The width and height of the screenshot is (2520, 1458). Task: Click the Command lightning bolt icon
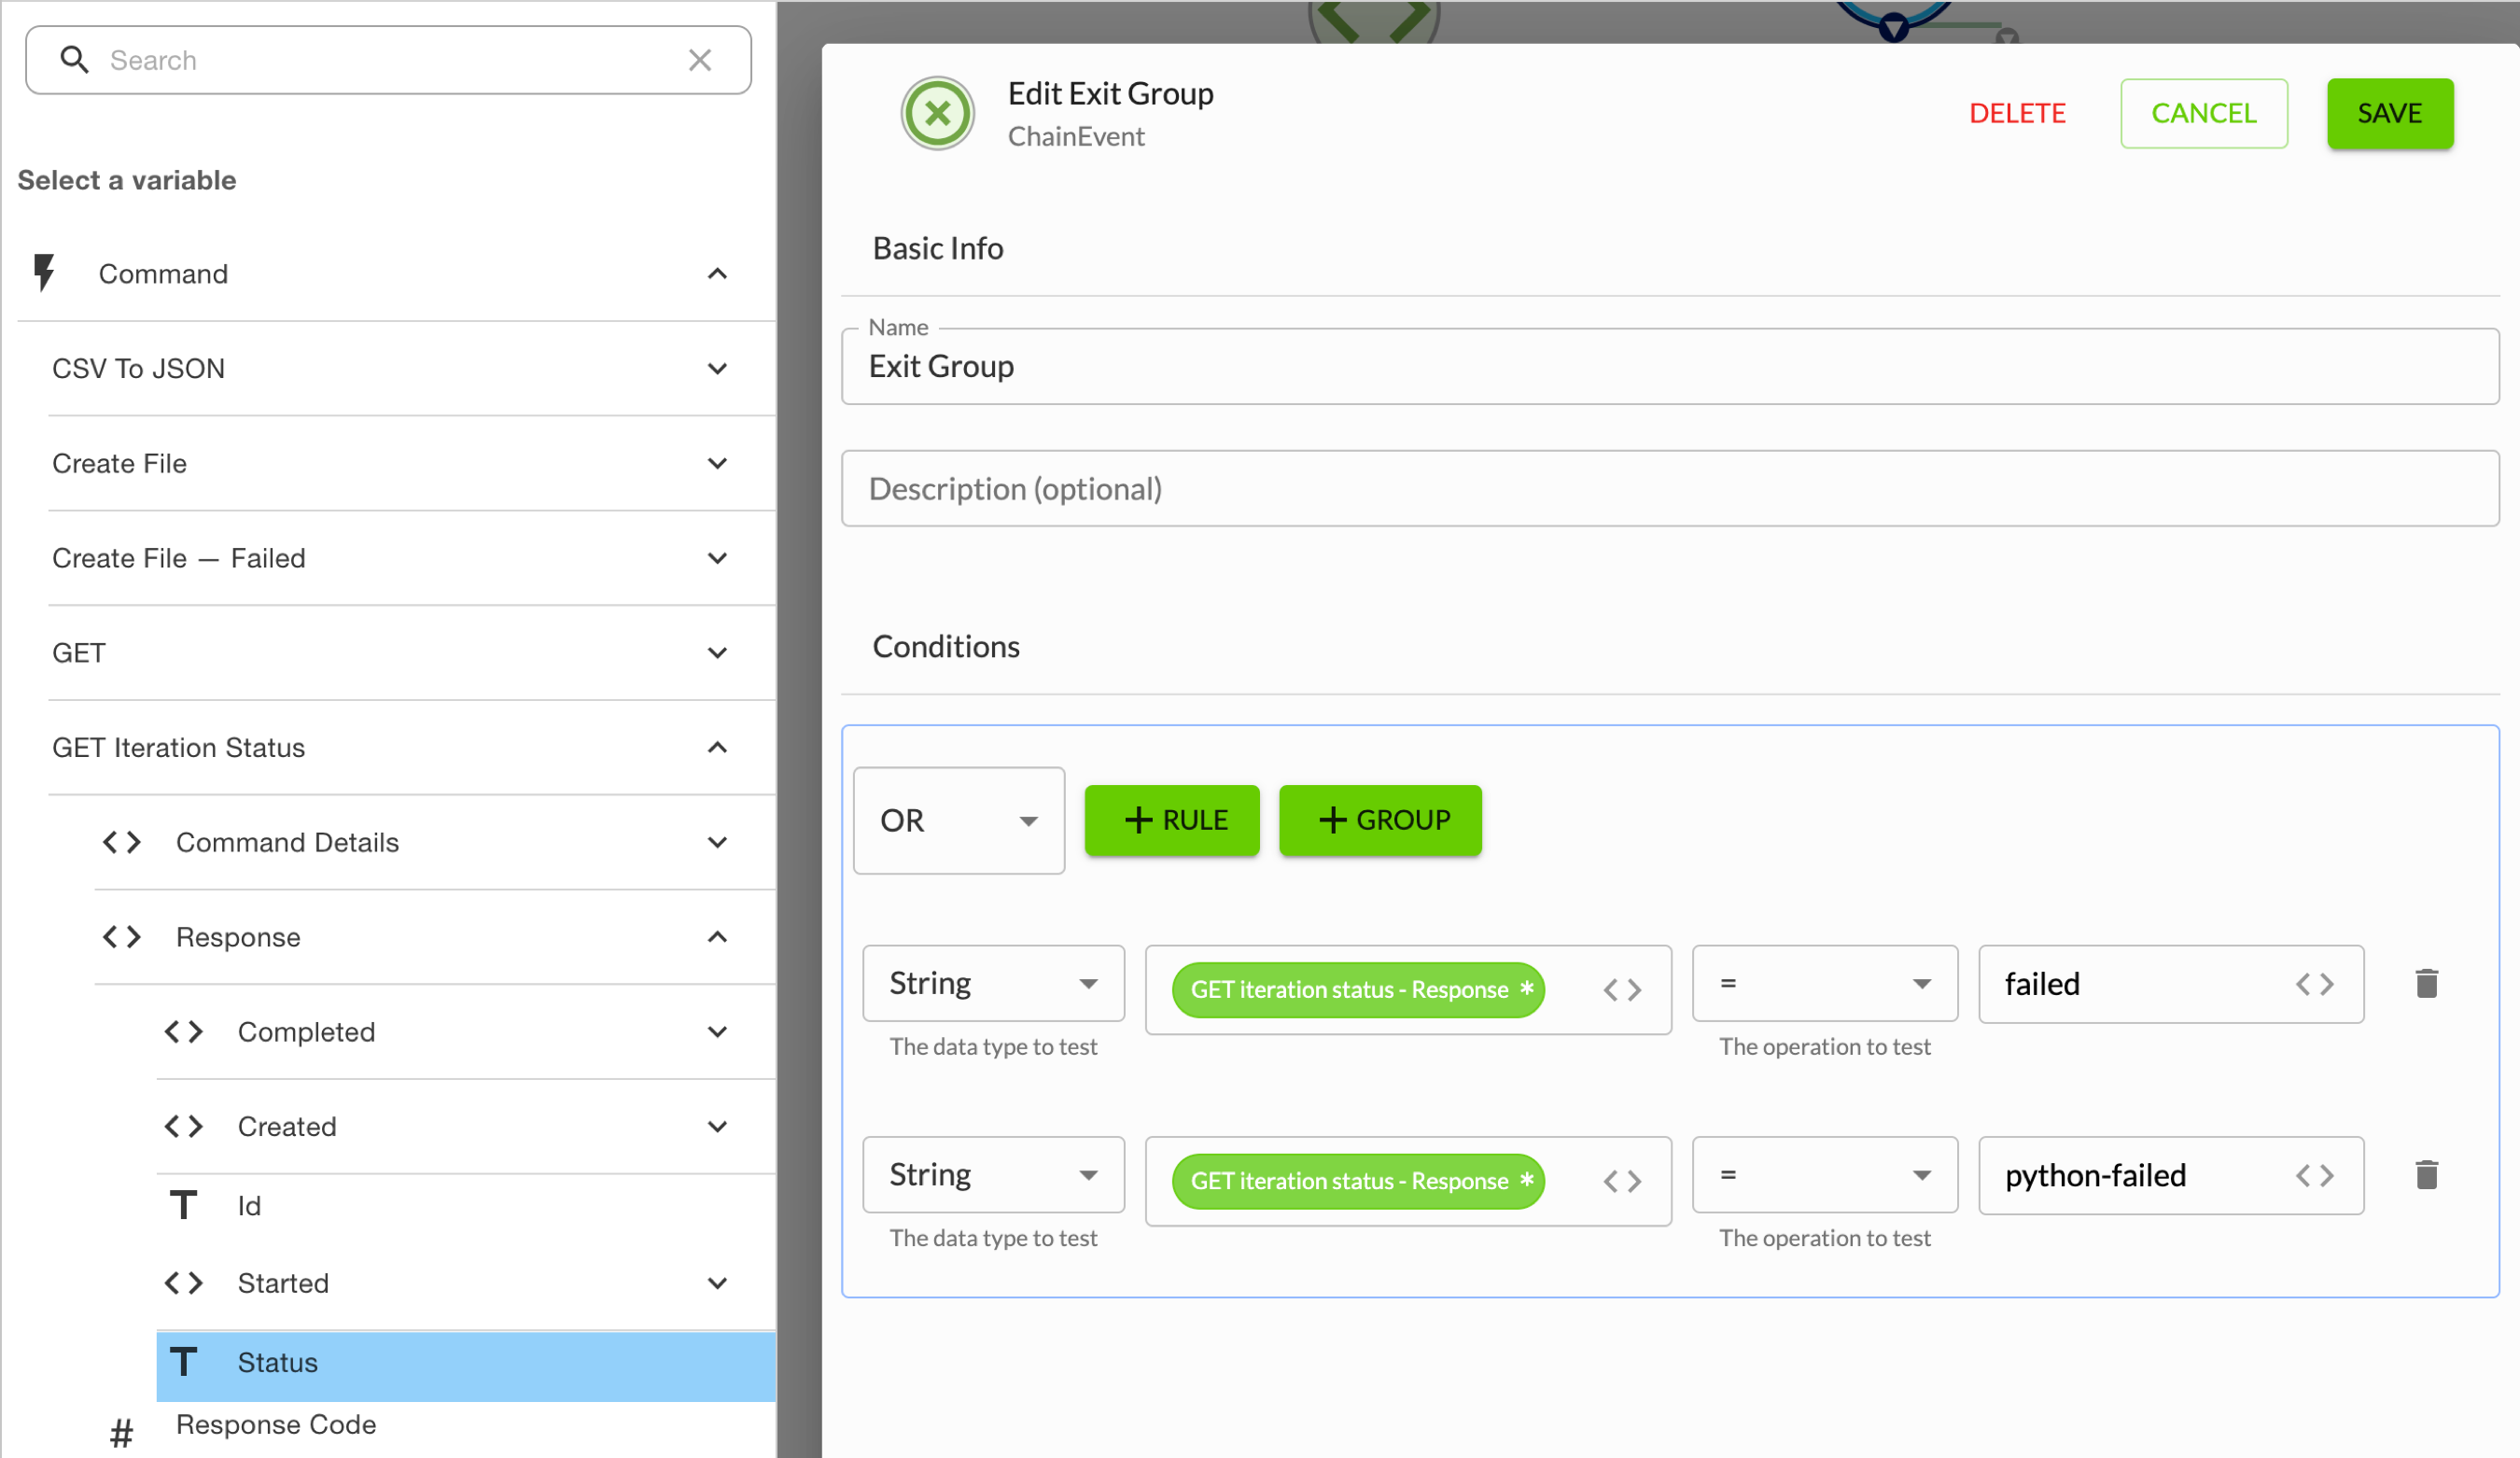click(44, 273)
